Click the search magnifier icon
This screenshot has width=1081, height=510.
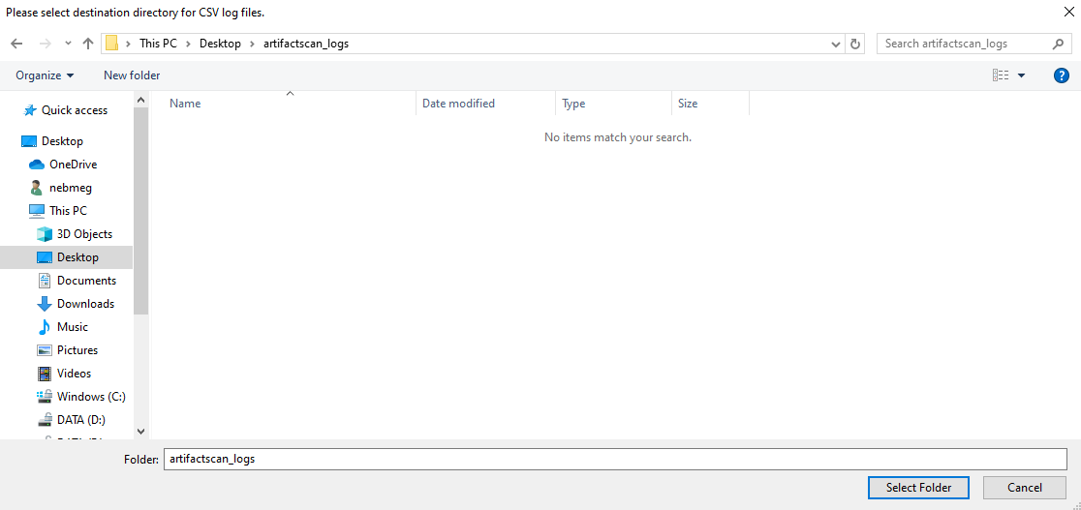tap(1059, 44)
